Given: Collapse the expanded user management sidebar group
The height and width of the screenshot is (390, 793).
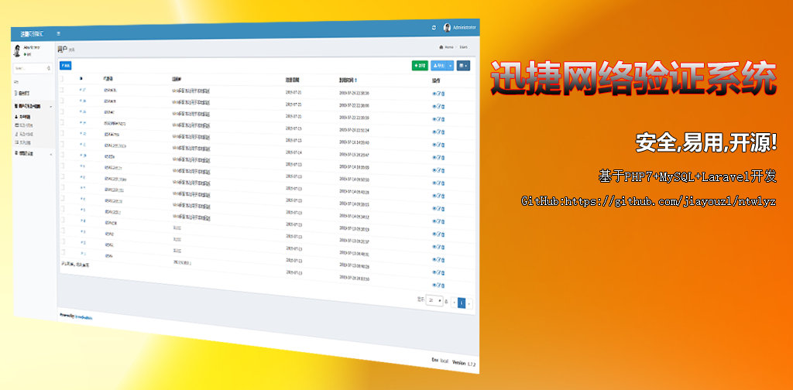Looking at the screenshot, I should [33, 107].
